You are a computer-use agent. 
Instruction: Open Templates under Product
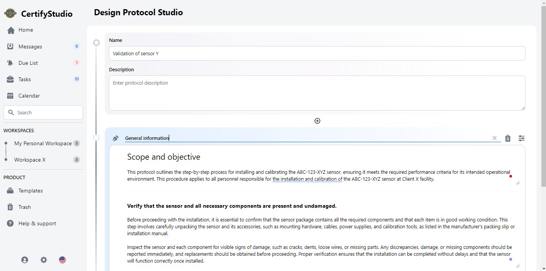tap(30, 191)
